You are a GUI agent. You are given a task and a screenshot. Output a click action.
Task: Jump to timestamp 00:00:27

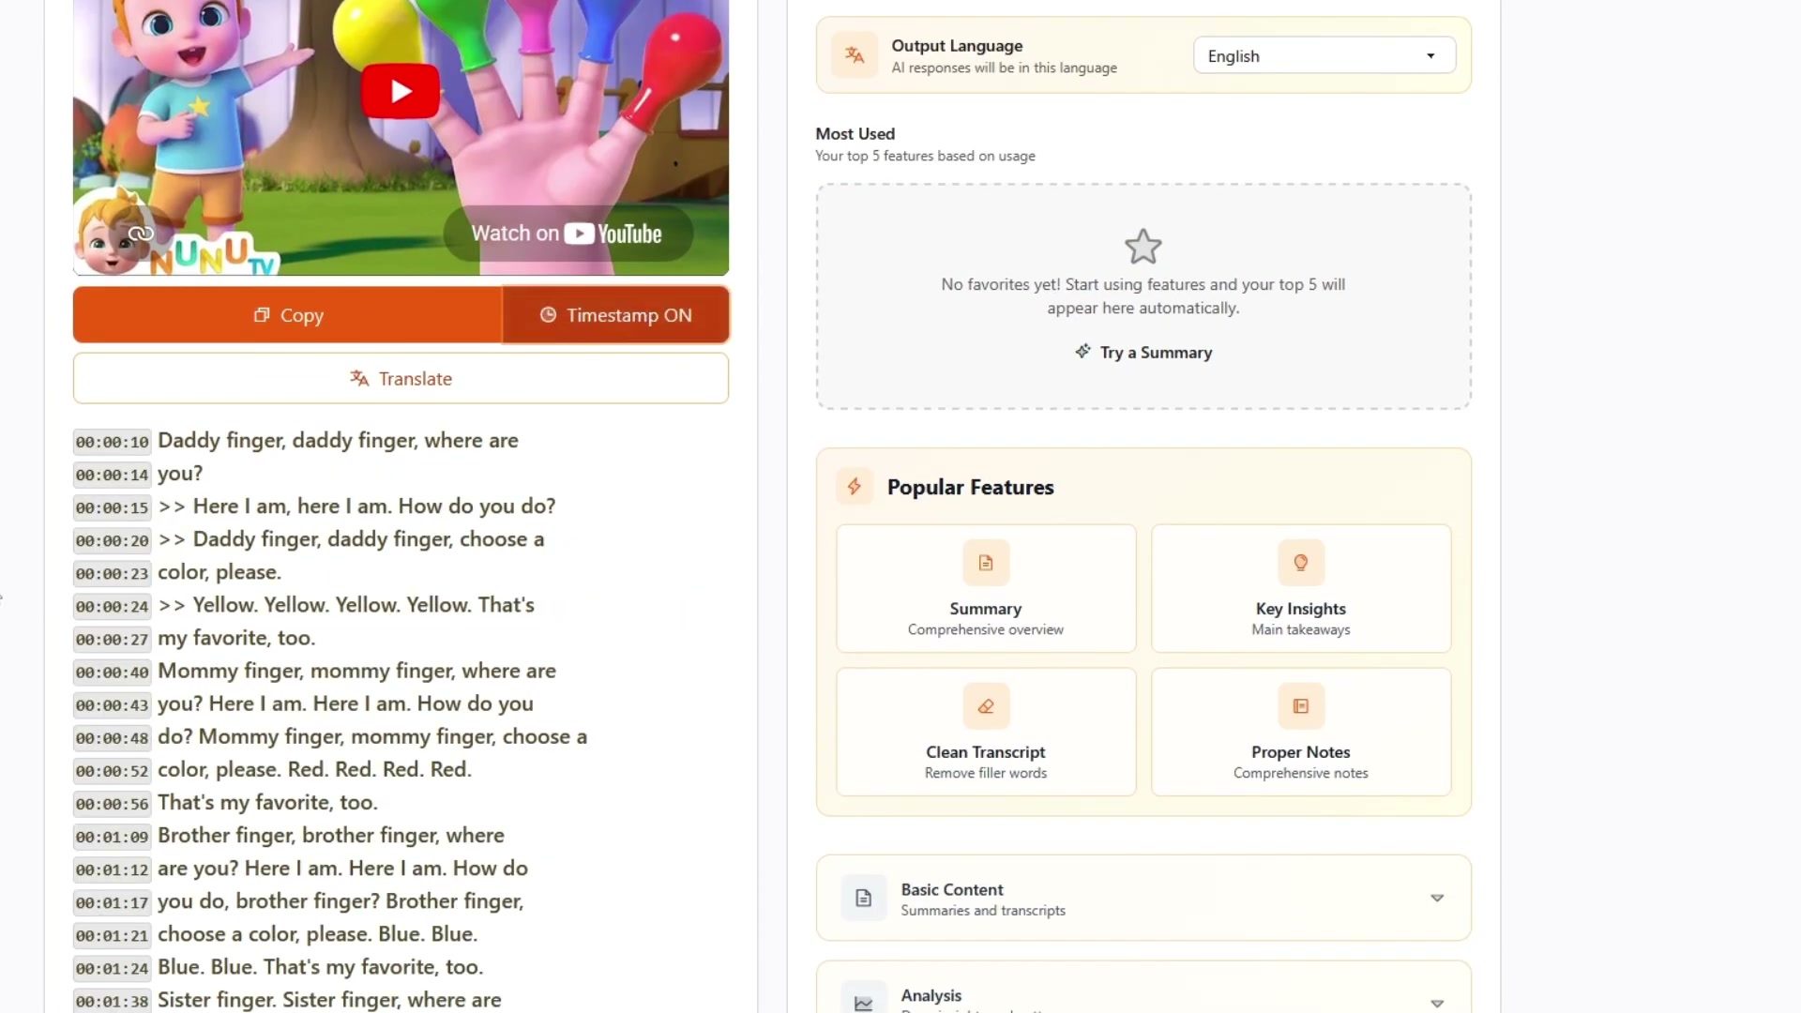coord(113,639)
